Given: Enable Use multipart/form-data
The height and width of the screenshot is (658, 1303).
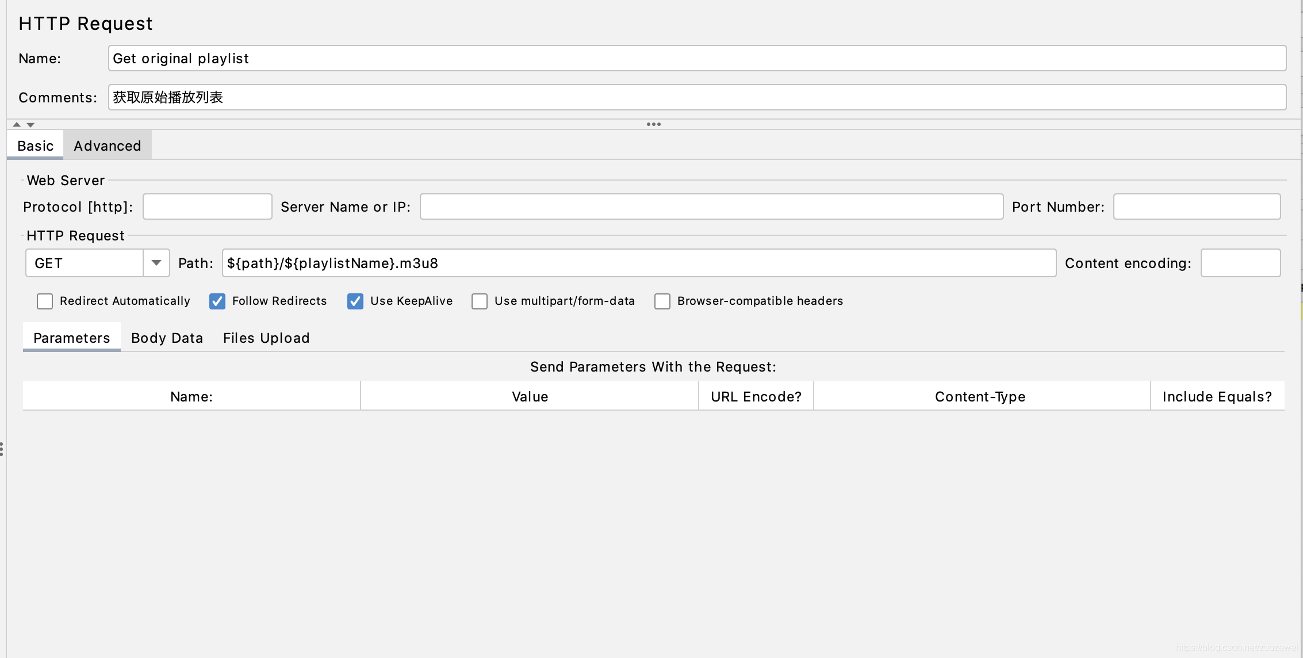Looking at the screenshot, I should (480, 301).
